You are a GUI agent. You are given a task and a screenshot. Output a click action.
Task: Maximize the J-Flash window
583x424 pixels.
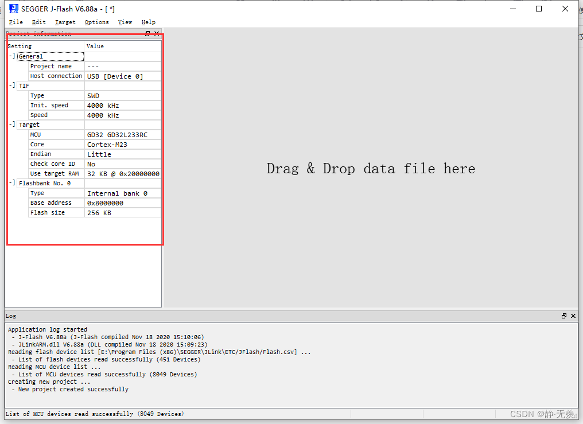(x=539, y=9)
